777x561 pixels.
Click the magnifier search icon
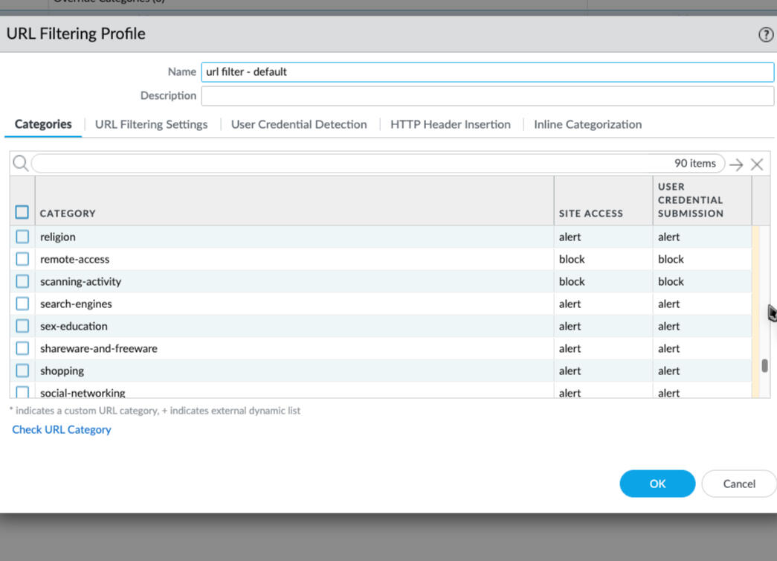tap(20, 164)
